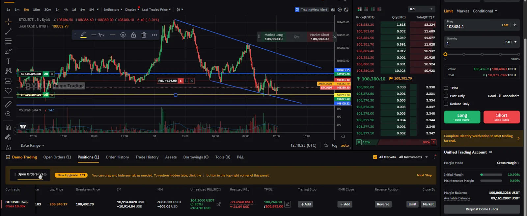Toggle fullscreen chart mode
The height and width of the screenshot is (216, 527).
[x=346, y=10]
